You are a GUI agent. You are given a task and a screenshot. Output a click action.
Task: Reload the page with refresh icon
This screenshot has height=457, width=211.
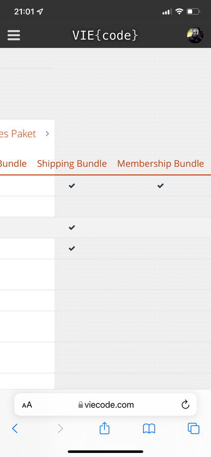186,404
